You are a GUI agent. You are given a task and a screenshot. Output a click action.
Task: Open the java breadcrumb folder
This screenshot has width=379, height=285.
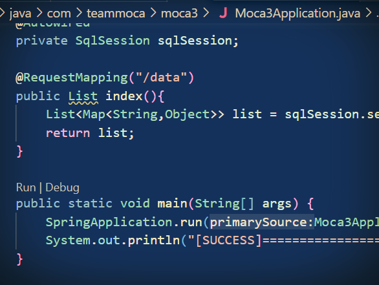coord(20,14)
